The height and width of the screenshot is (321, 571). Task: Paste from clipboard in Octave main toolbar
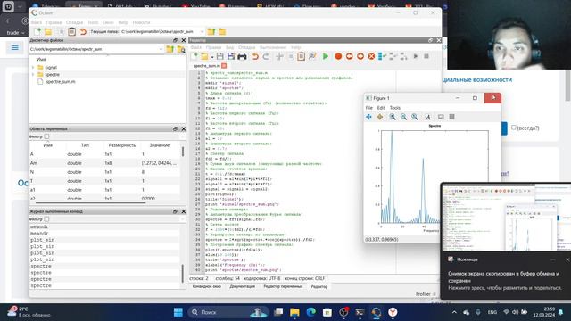point(72,32)
